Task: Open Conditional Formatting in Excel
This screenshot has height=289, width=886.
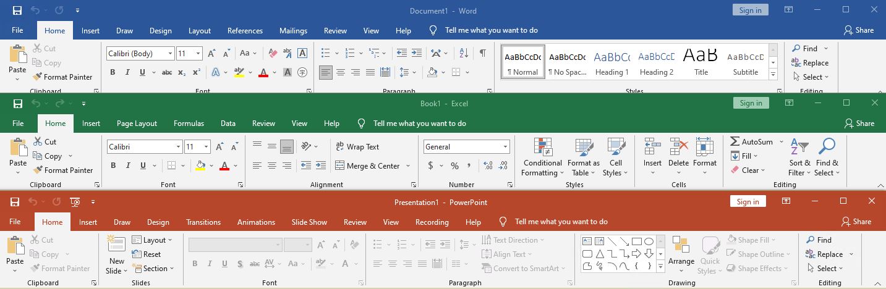Action: tap(542, 158)
